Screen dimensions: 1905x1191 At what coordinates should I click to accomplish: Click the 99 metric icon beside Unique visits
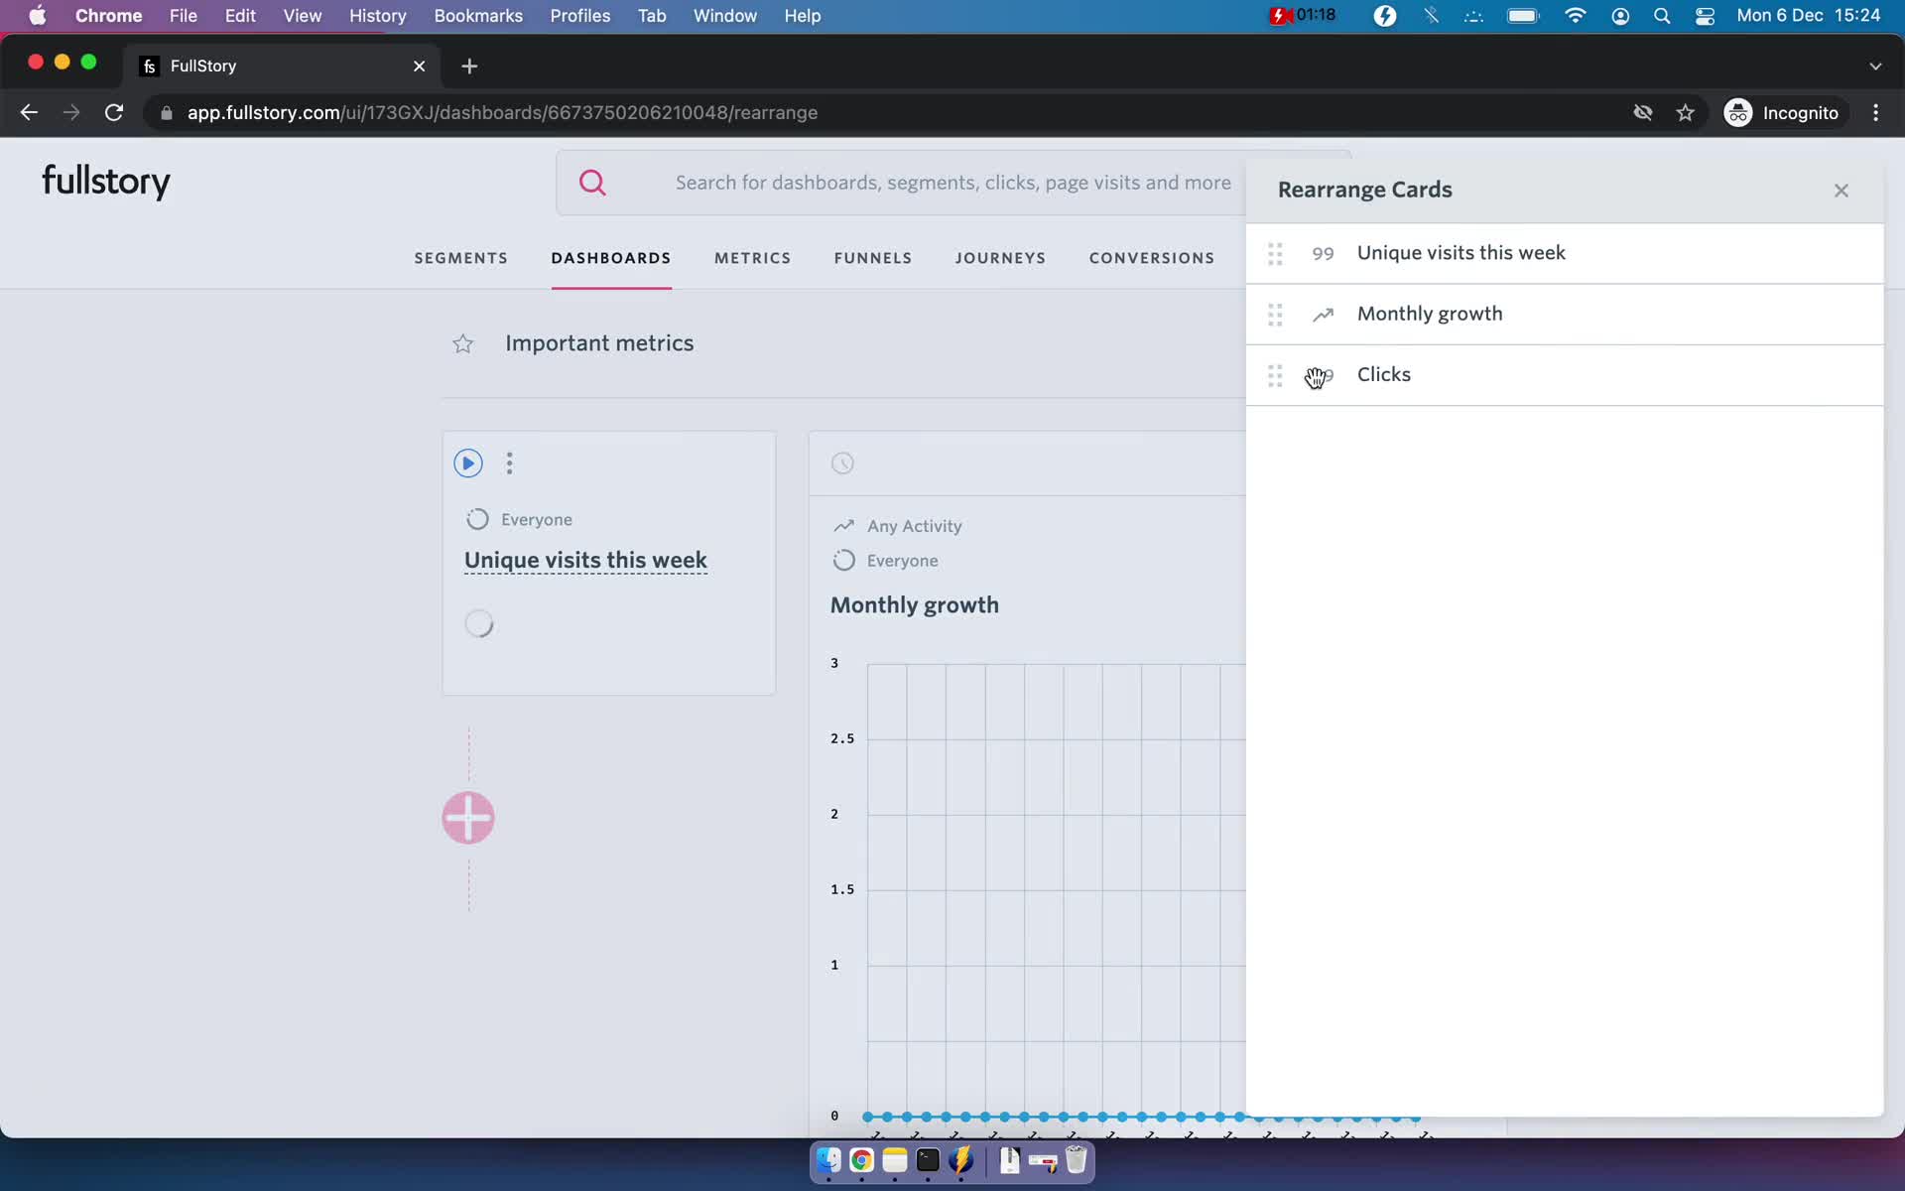pyautogui.click(x=1323, y=254)
